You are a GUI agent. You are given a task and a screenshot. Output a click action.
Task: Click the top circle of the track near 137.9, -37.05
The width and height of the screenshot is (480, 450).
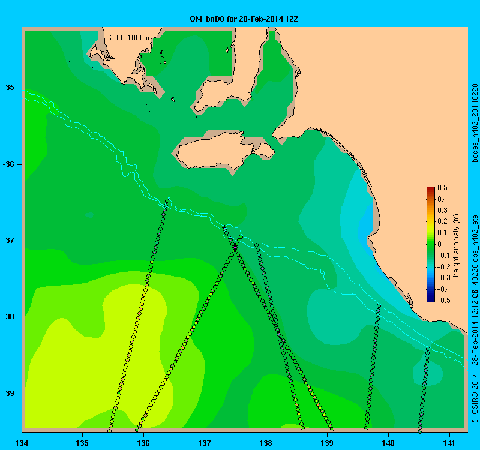pos(257,245)
